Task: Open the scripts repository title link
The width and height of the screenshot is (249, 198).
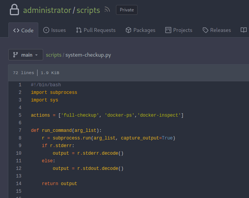Action: [88, 10]
